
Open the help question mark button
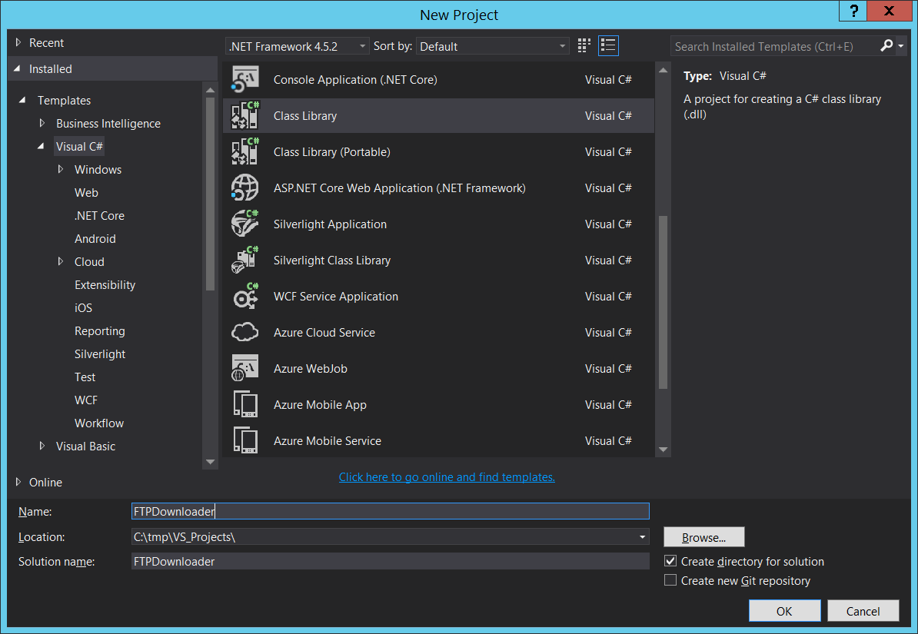[853, 11]
